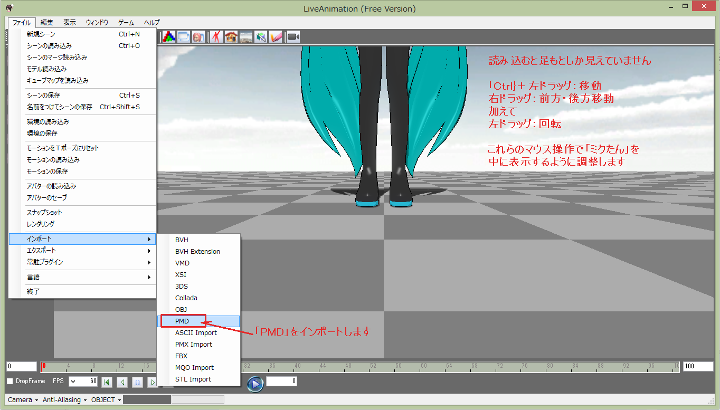Click the pink pen toolbar icon
Image resolution: width=720 pixels, height=410 pixels.
[276, 36]
